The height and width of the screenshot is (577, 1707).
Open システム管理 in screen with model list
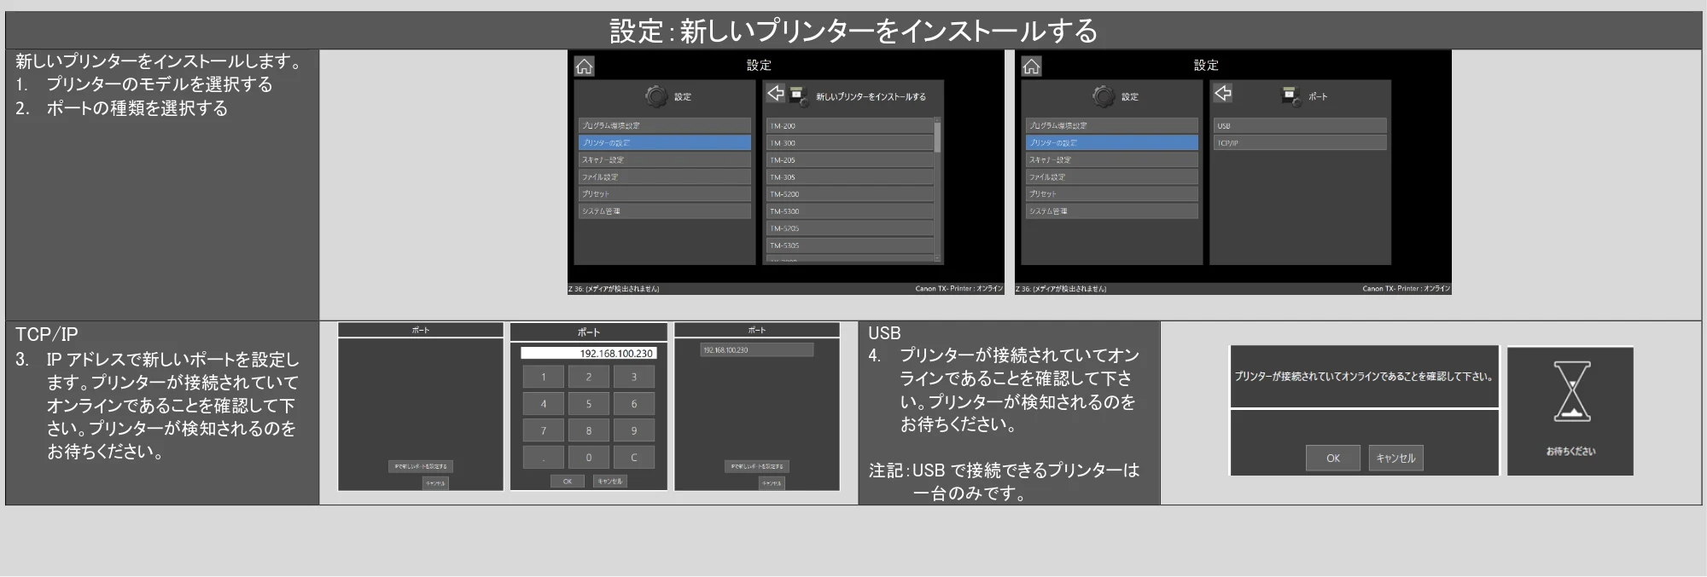(665, 211)
